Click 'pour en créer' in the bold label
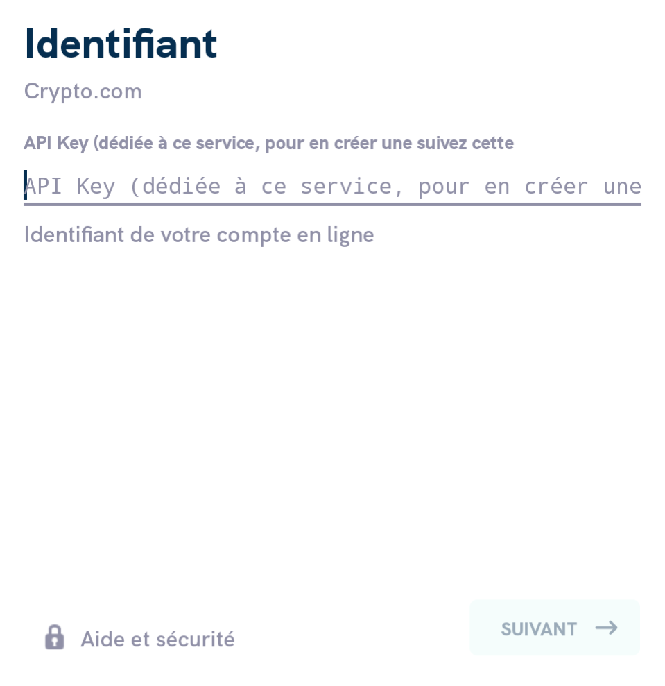665x686 pixels. [320, 144]
